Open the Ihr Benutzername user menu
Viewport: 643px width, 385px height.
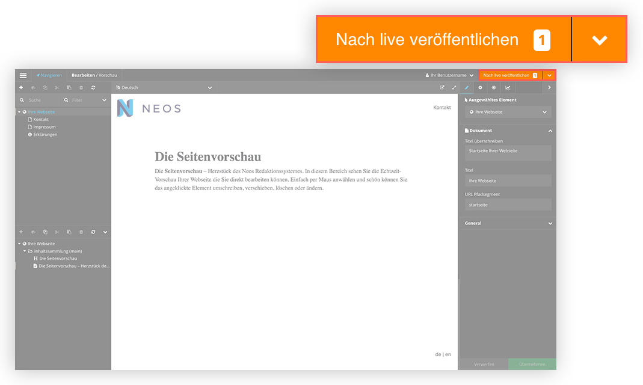[449, 75]
